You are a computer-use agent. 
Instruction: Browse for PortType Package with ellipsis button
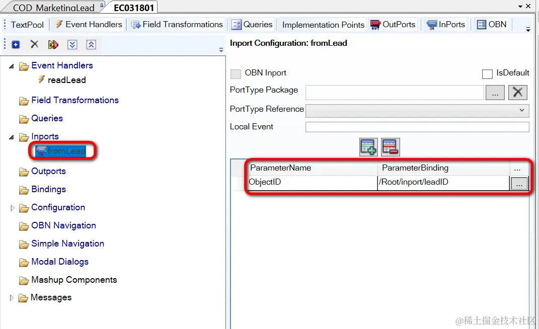pos(495,92)
